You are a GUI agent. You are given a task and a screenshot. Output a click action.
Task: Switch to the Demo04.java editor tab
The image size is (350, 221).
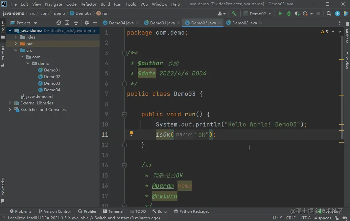(121, 23)
